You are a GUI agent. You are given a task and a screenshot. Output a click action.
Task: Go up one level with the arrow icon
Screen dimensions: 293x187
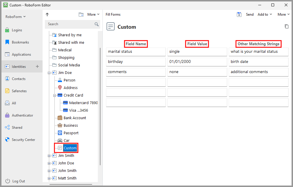(x=47, y=14)
